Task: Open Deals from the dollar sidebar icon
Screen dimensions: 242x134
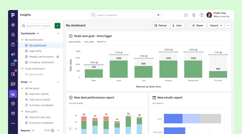Action: (x=13, y=35)
